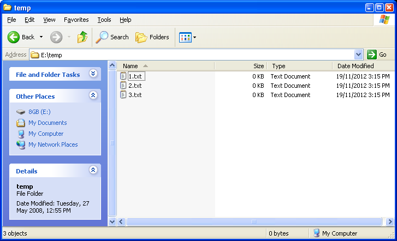Open the Back history dropdown arrow
Viewport: 397px width, 241px height.
pos(41,37)
